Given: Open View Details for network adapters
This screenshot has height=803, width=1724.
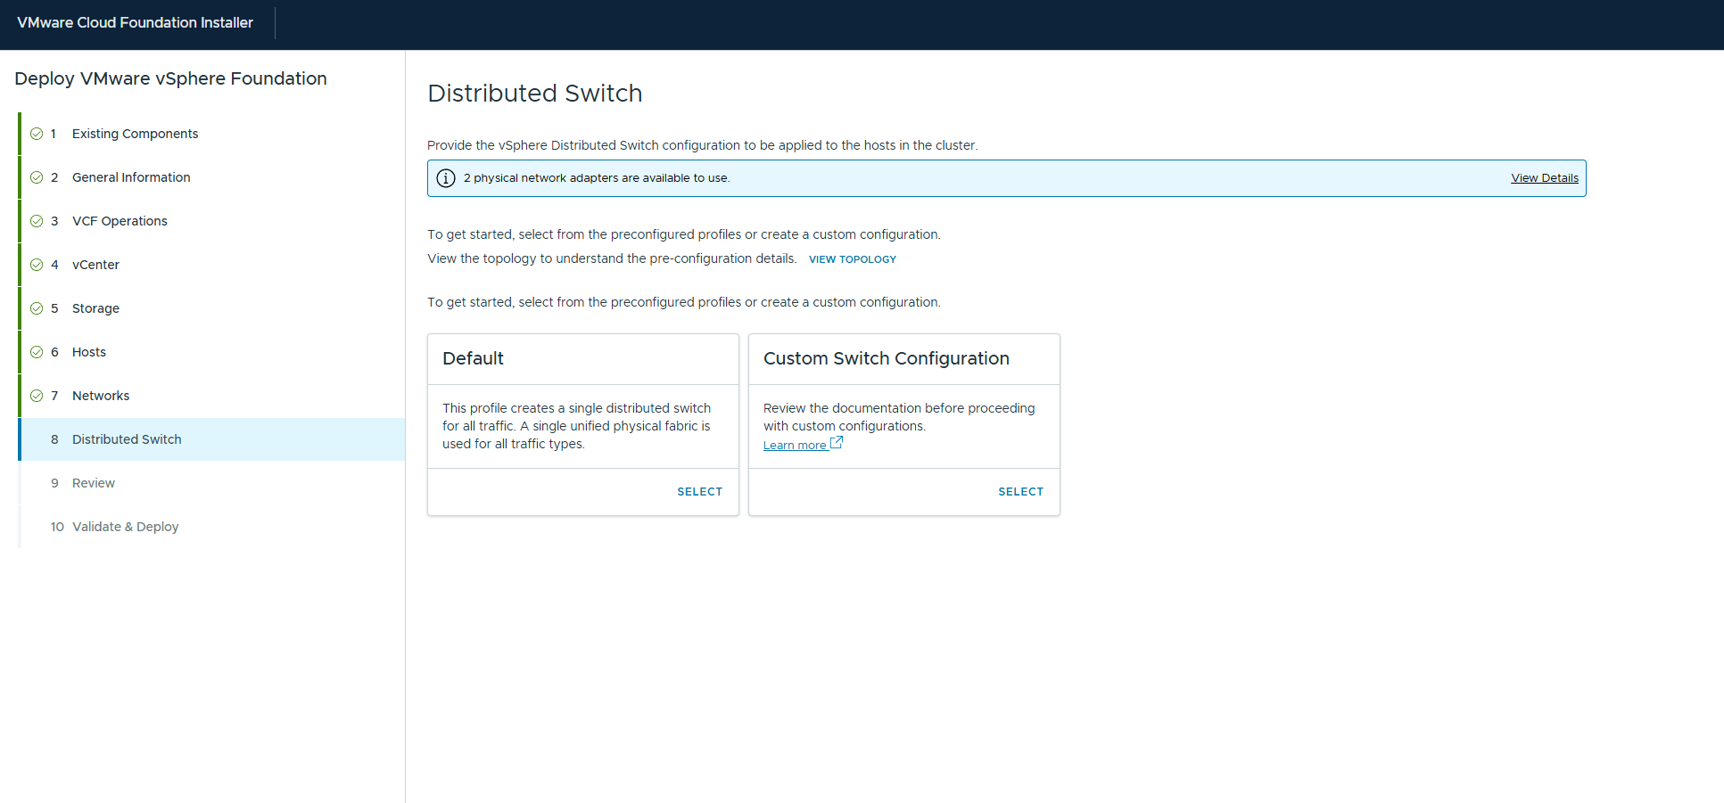Looking at the screenshot, I should click(1544, 178).
